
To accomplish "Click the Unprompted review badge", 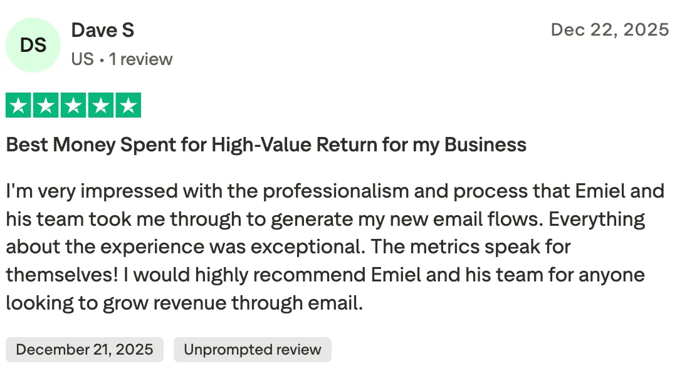I will [x=253, y=350].
